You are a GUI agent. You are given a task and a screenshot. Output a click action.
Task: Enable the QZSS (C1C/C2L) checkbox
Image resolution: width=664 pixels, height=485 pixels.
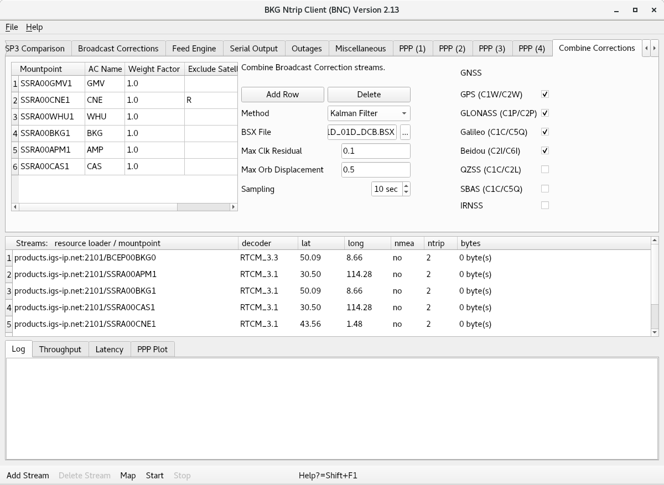tap(544, 170)
